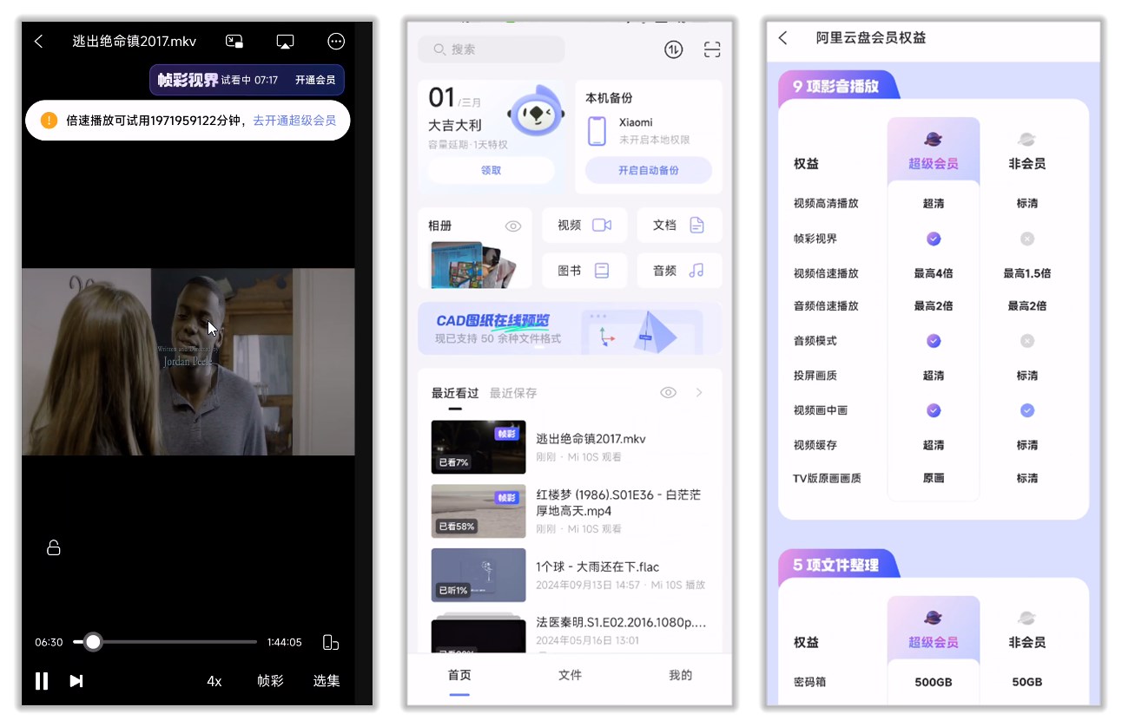This screenshot has width=1122, height=727.
Task: Open 1个球 - 大雨还在下.flac item
Action: pos(570,575)
